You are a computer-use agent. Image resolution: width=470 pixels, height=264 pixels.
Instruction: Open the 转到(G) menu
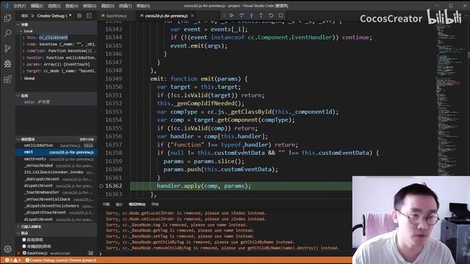(x=90, y=6)
